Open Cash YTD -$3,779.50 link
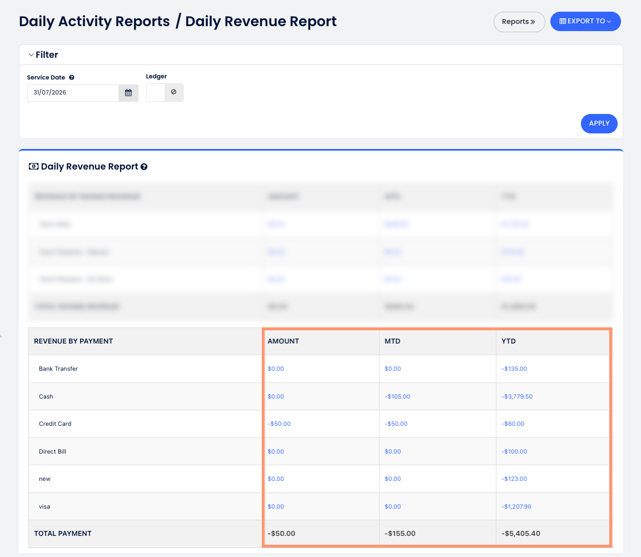 517,396
